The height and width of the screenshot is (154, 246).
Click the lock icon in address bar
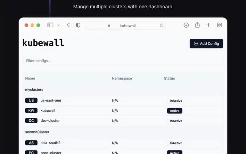(109, 25)
